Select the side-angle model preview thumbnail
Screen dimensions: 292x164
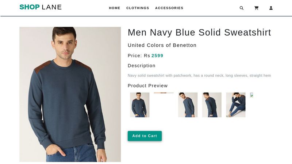188,105
